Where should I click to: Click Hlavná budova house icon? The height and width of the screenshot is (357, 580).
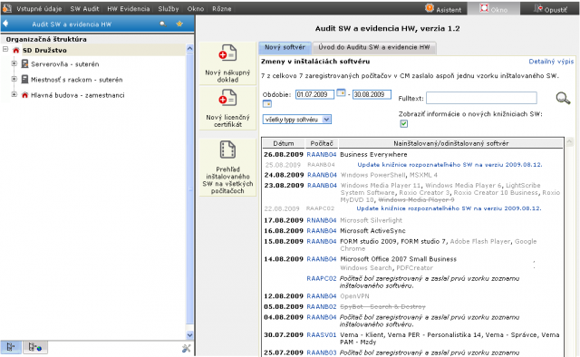pos(24,95)
